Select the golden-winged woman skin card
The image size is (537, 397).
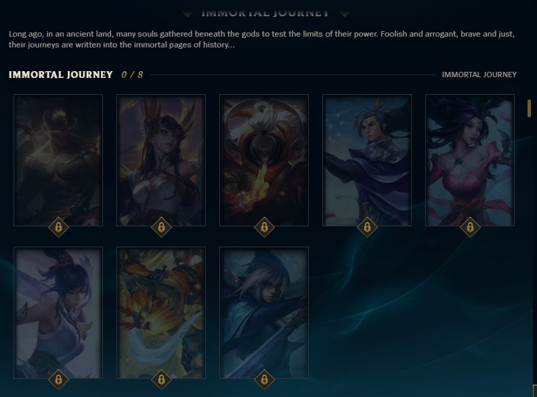(161, 160)
